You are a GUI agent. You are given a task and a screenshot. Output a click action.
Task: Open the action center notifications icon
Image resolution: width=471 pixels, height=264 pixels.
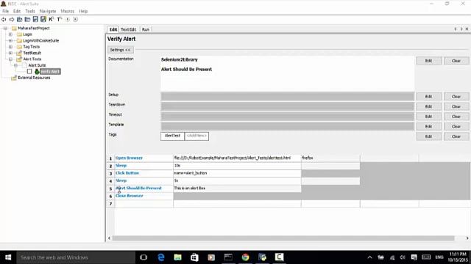(414, 257)
